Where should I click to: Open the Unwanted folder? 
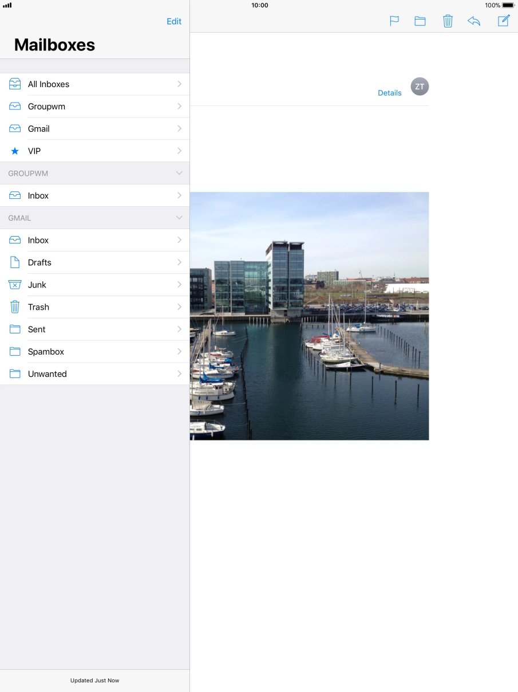tap(47, 374)
